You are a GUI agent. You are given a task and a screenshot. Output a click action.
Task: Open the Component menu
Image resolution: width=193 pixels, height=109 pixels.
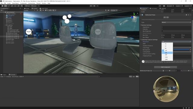pyautogui.click(x=23, y=3)
